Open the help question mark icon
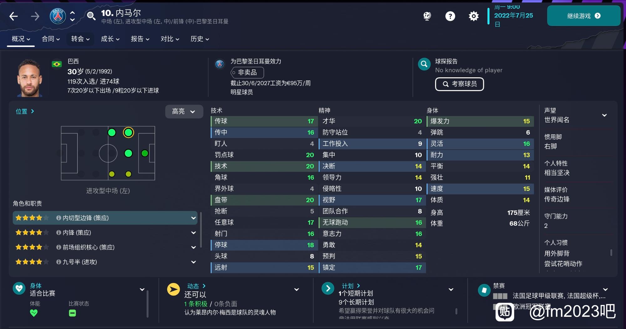Screen dimensions: 626x329 click(x=450, y=16)
